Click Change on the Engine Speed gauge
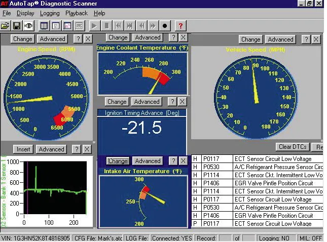The image size is (327, 242). 22,39
